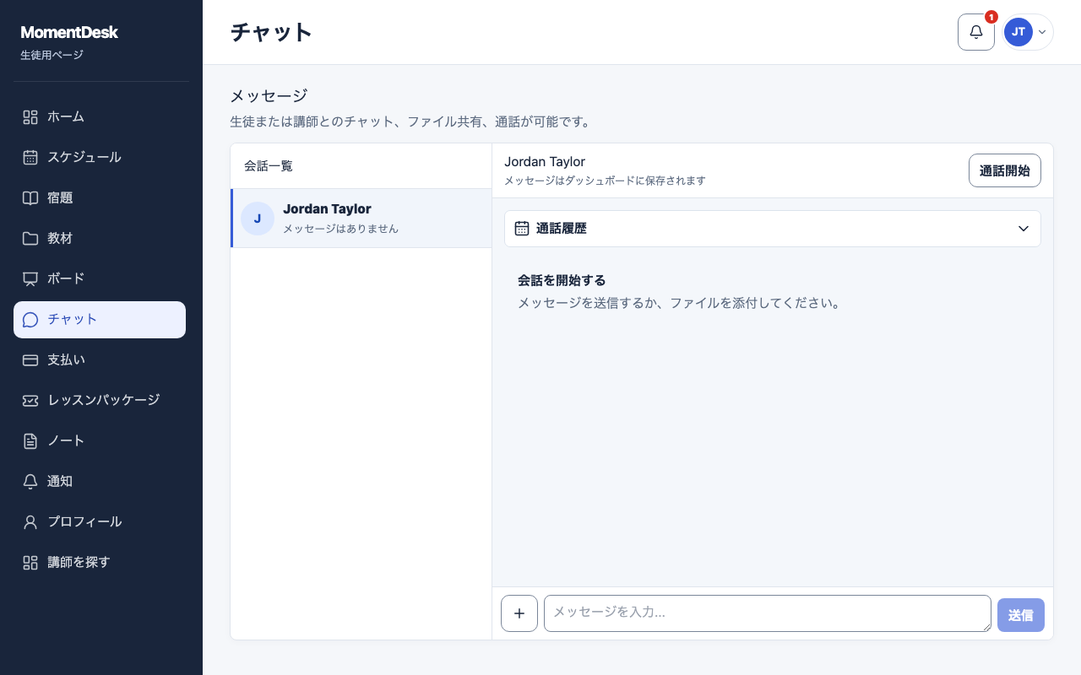Open ノート in sidebar
Viewport: 1081px width, 675px height.
click(x=100, y=441)
